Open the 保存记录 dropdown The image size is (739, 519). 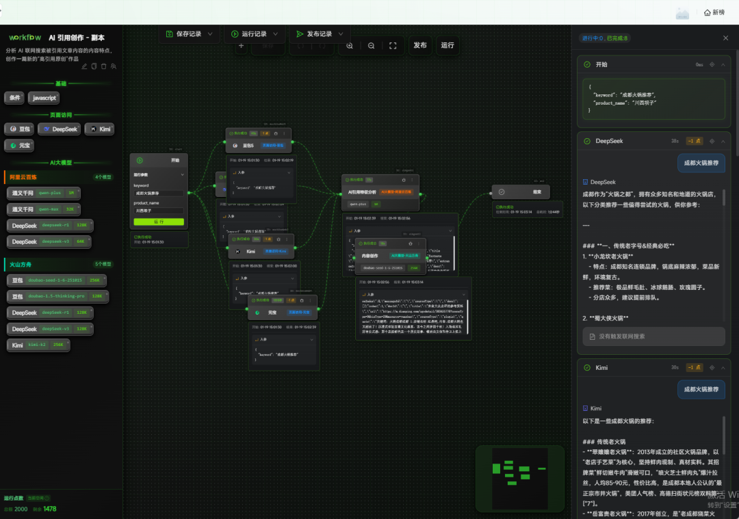[x=189, y=34]
